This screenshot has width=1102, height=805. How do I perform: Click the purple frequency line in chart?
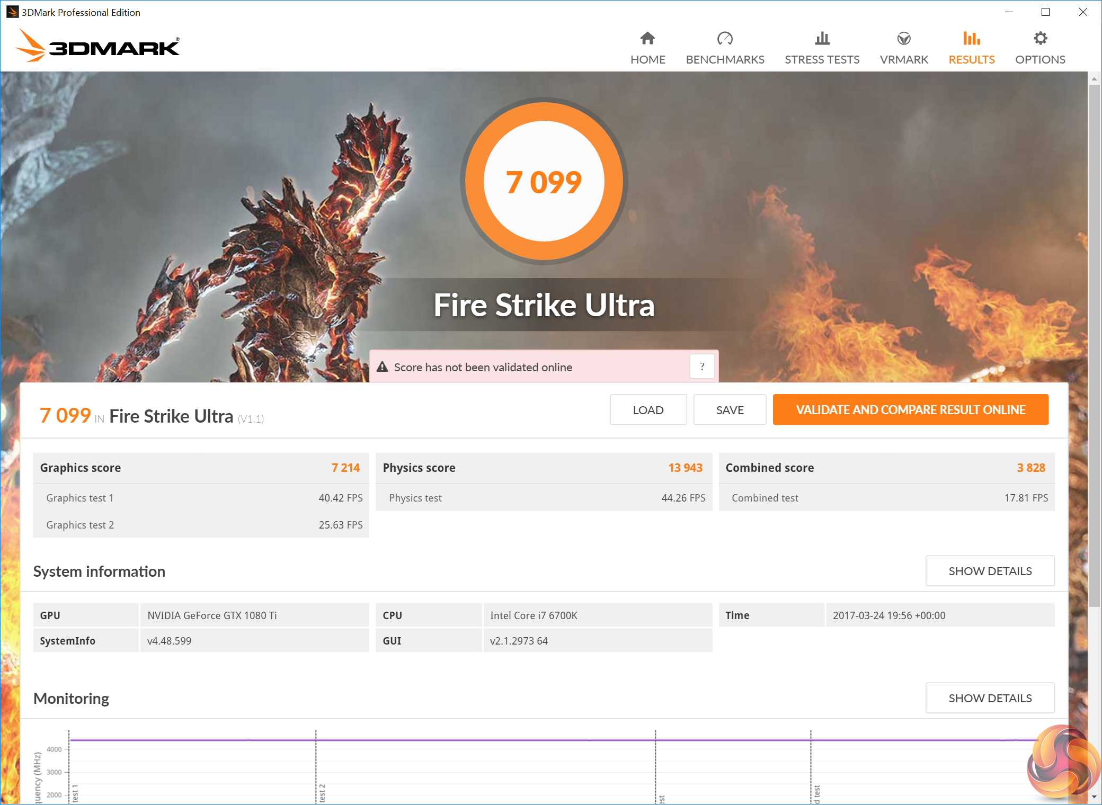(x=477, y=740)
